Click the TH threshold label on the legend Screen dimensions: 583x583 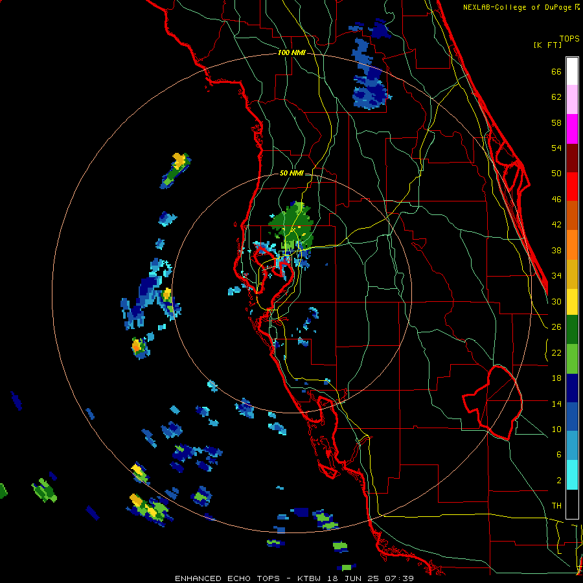click(x=556, y=506)
